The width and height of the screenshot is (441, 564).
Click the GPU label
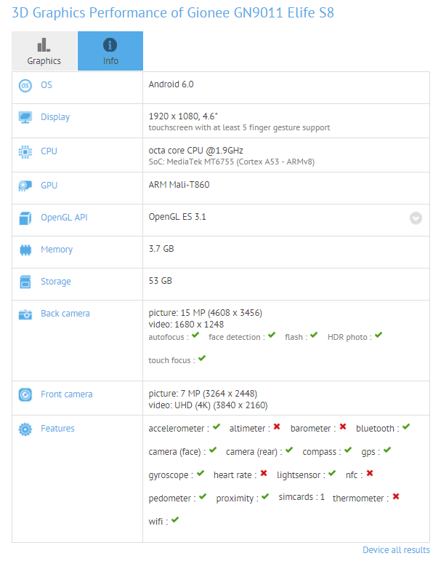(x=49, y=186)
